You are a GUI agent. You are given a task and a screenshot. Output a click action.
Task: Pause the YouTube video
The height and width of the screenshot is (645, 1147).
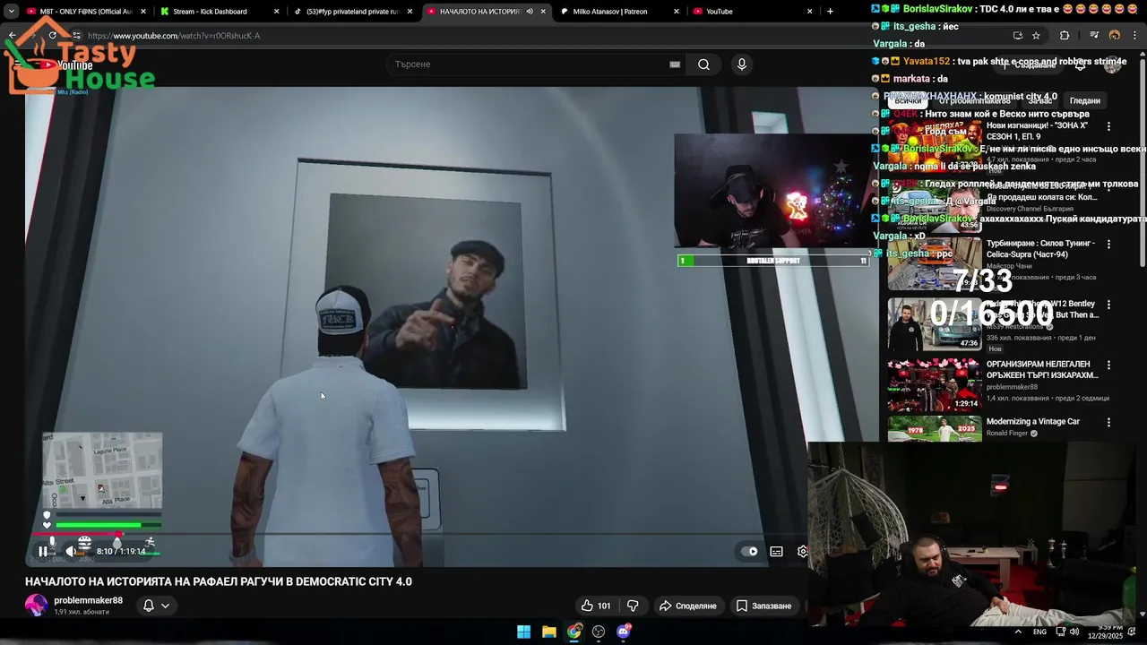(42, 552)
